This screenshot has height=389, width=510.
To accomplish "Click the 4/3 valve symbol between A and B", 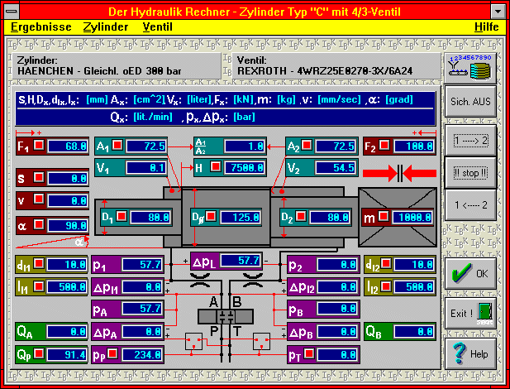I will click(x=226, y=316).
